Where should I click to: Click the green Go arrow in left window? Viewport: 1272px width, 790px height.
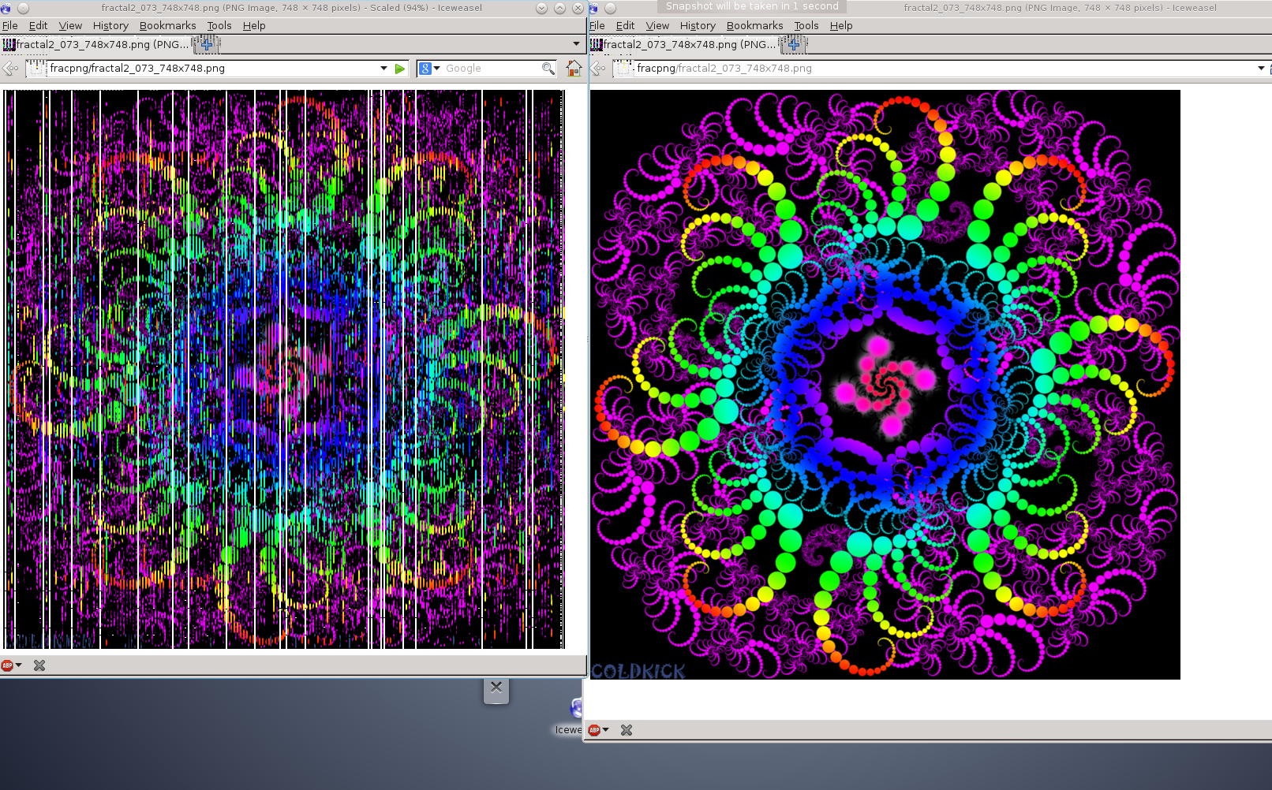(400, 69)
